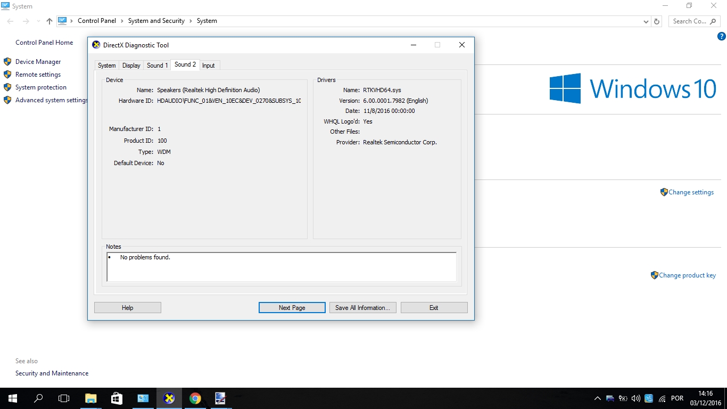This screenshot has width=727, height=409.
Task: Expand the chevron after Control Panel in breadcrumb
Action: [x=122, y=21]
